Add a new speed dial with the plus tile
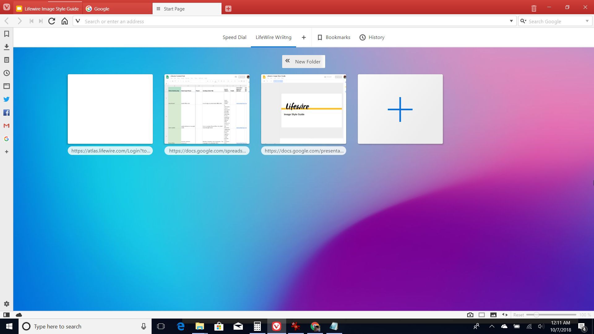Image resolution: width=594 pixels, height=334 pixels. point(400,109)
